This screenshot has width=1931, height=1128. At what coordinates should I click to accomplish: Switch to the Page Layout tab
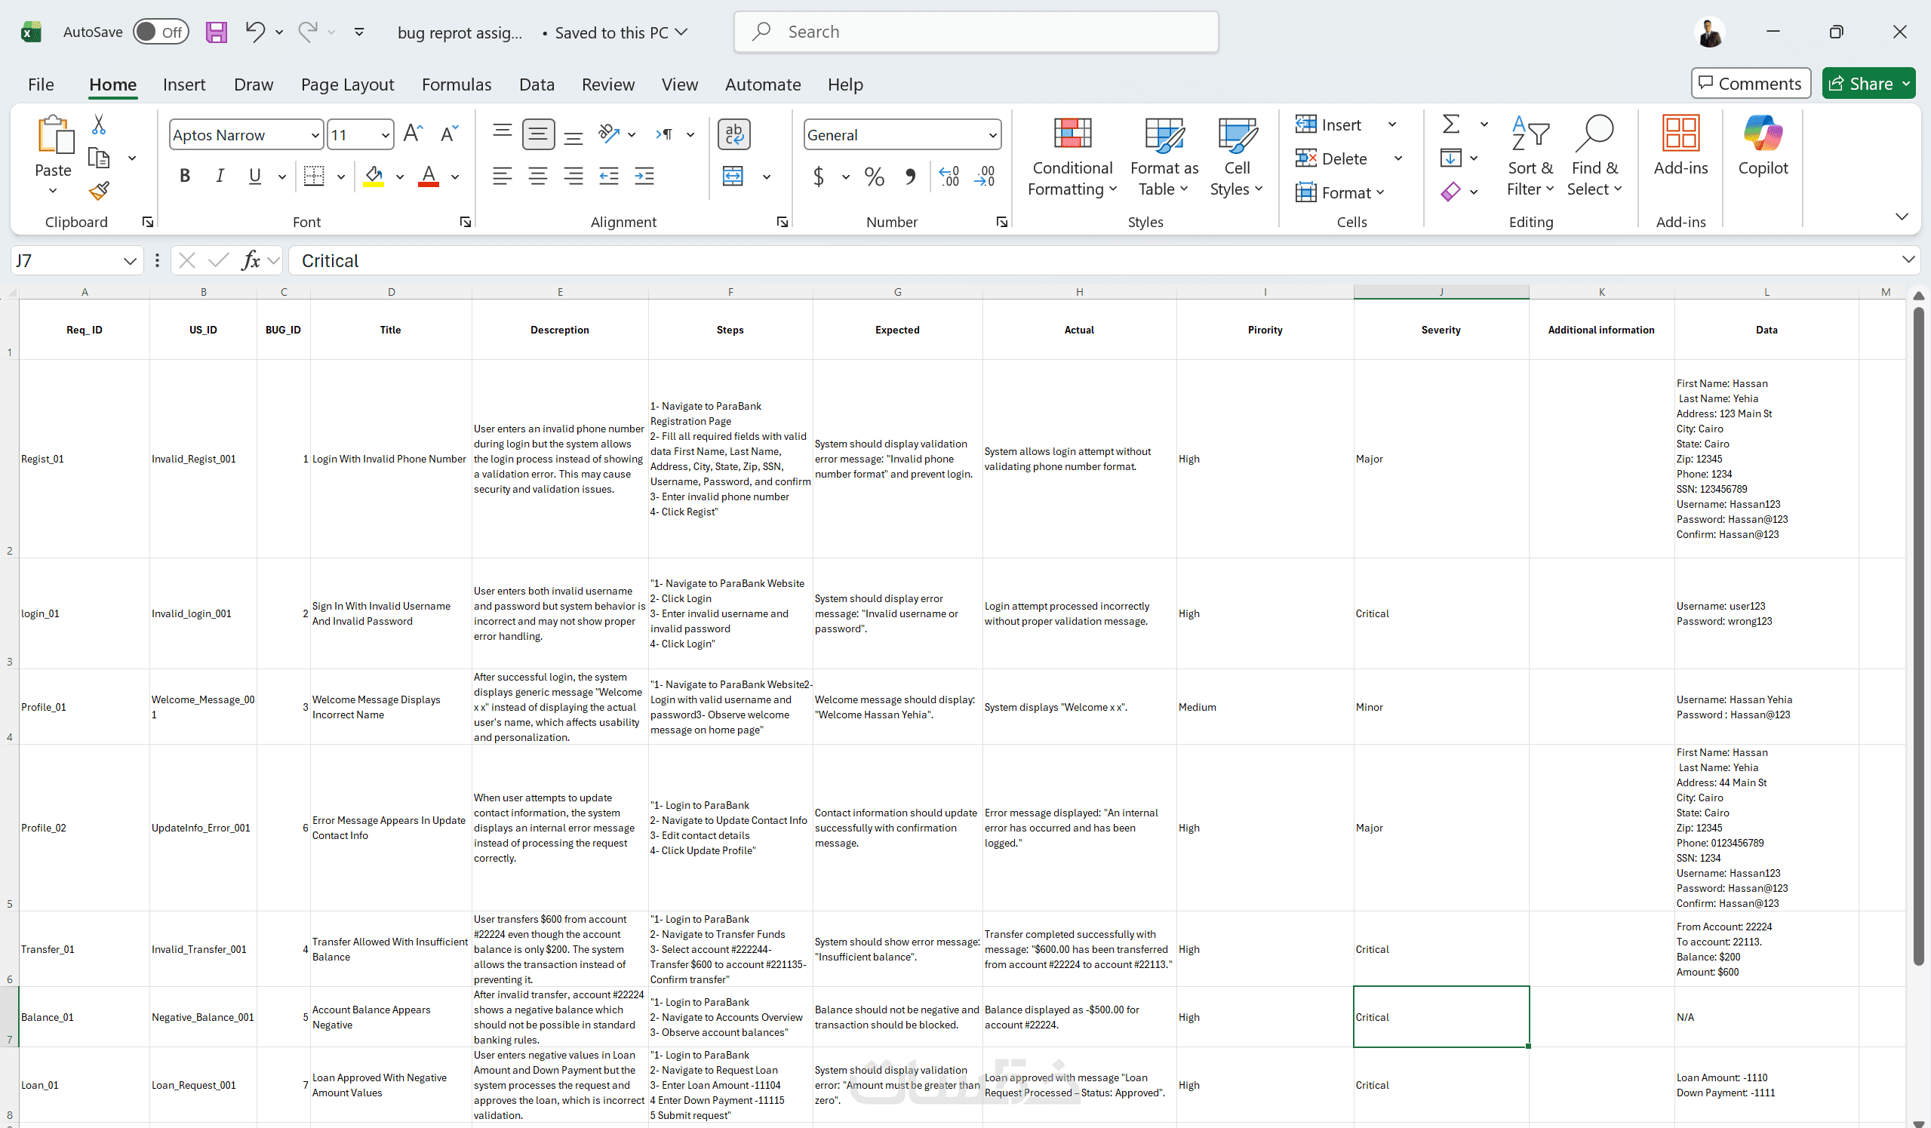347,85
